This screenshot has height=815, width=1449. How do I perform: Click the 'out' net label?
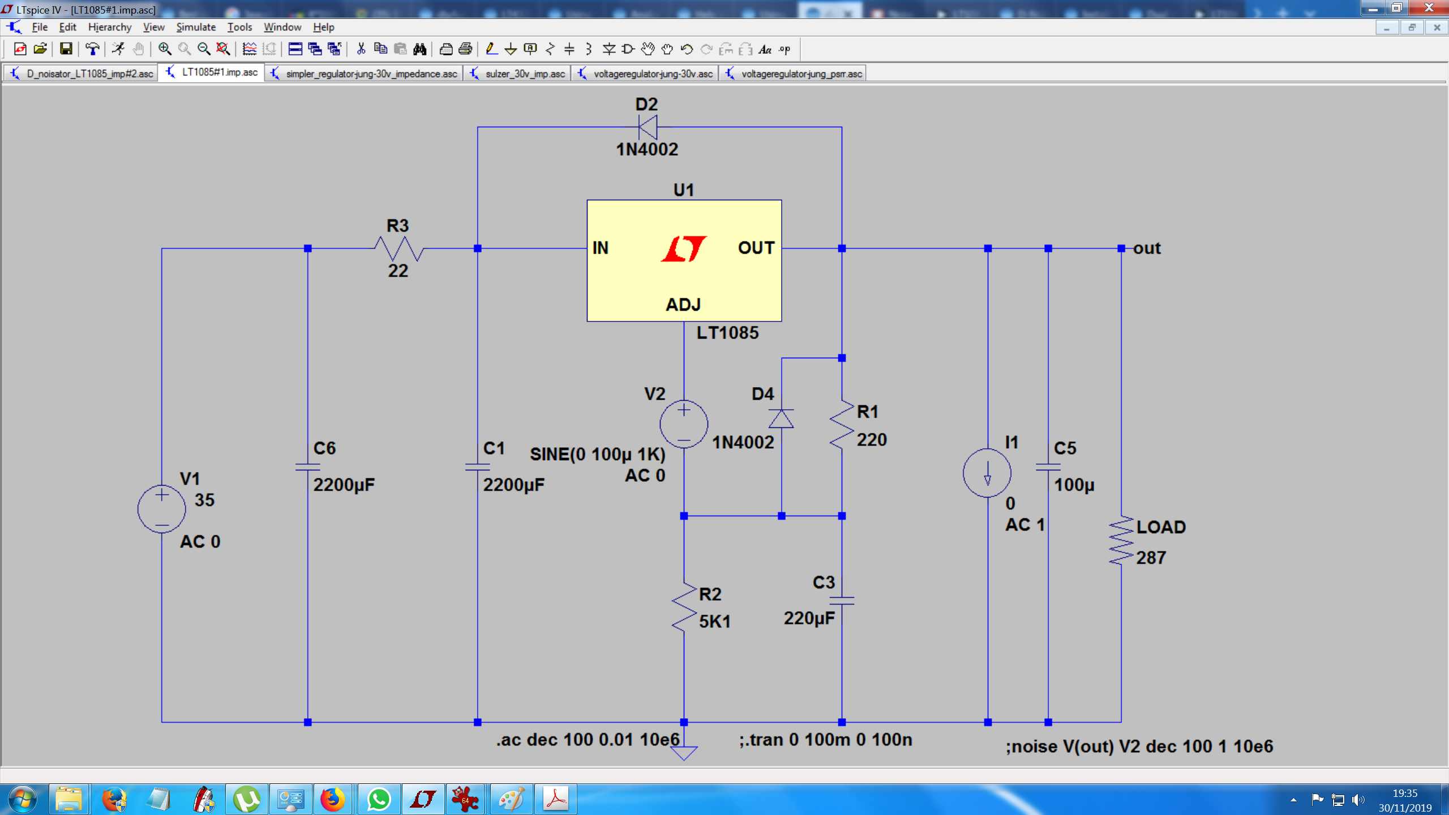pyautogui.click(x=1147, y=248)
